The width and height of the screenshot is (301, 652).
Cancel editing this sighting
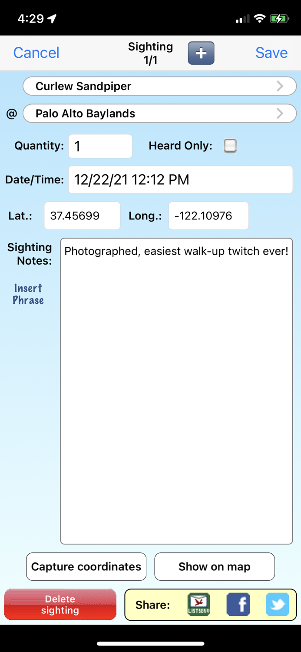(36, 53)
